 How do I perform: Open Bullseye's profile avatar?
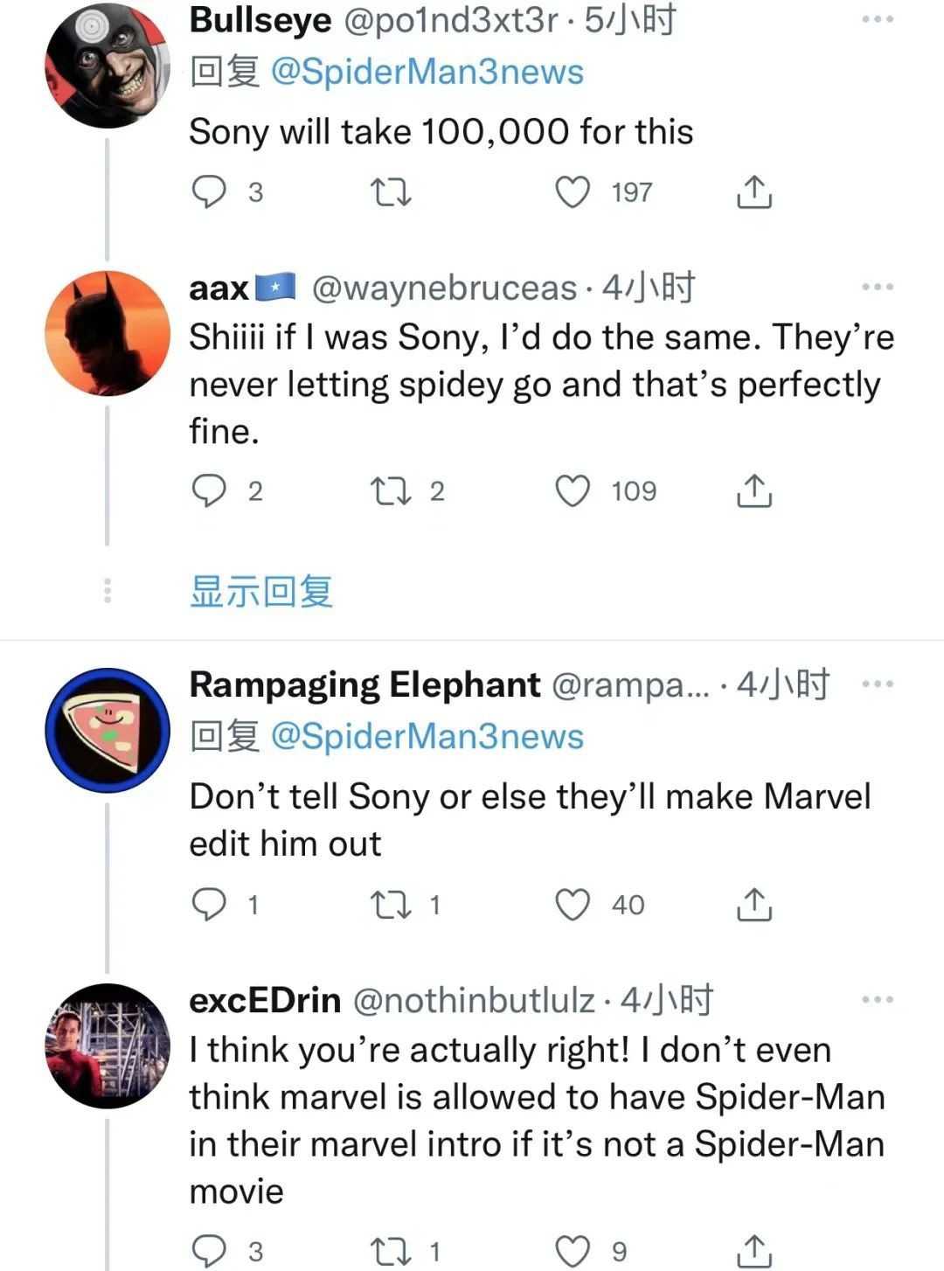tap(108, 66)
